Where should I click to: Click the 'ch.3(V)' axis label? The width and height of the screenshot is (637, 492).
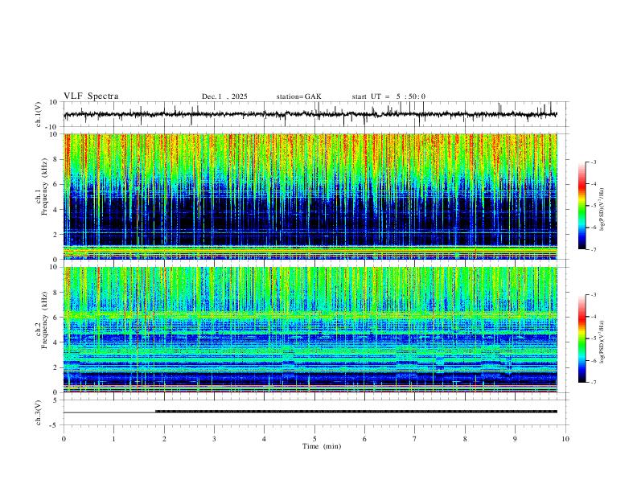pos(39,413)
